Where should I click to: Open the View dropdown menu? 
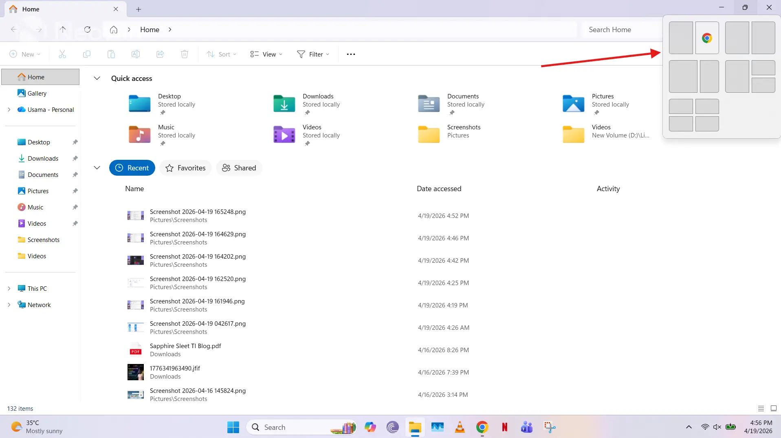pyautogui.click(x=266, y=54)
